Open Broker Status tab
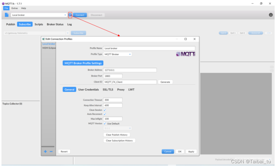Image resolution: width=276 pixels, height=167 pixels. pyautogui.click(x=55, y=24)
